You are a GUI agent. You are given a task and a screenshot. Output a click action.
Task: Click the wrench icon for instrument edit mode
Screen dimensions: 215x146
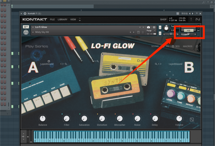26,27
